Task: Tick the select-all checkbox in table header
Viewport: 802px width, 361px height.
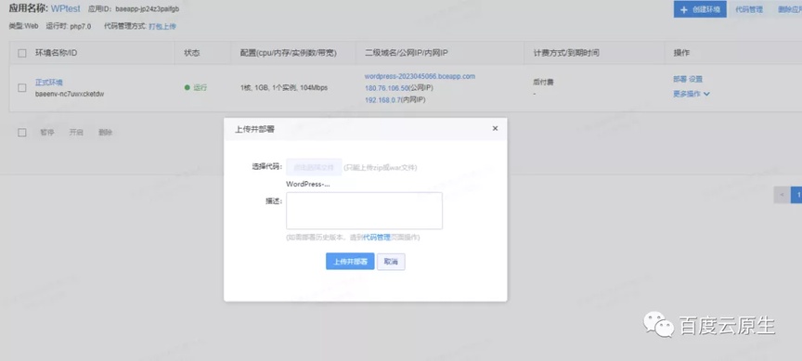Action: point(22,53)
